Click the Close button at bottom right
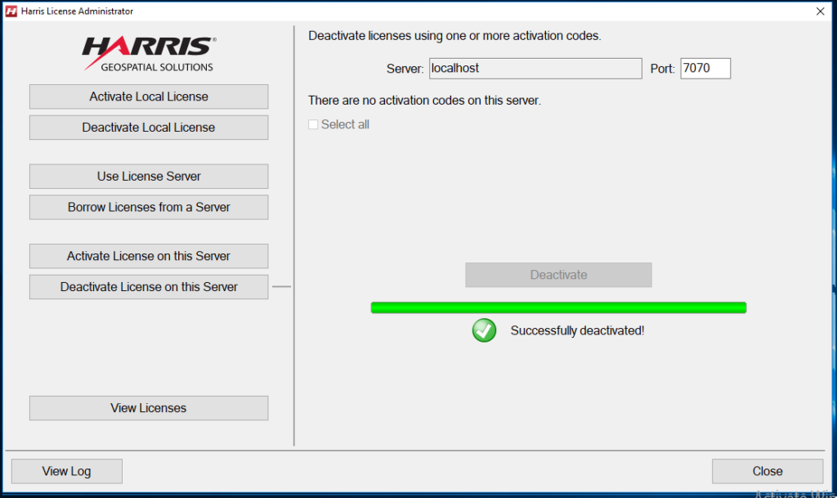This screenshot has width=837, height=498. pos(768,471)
